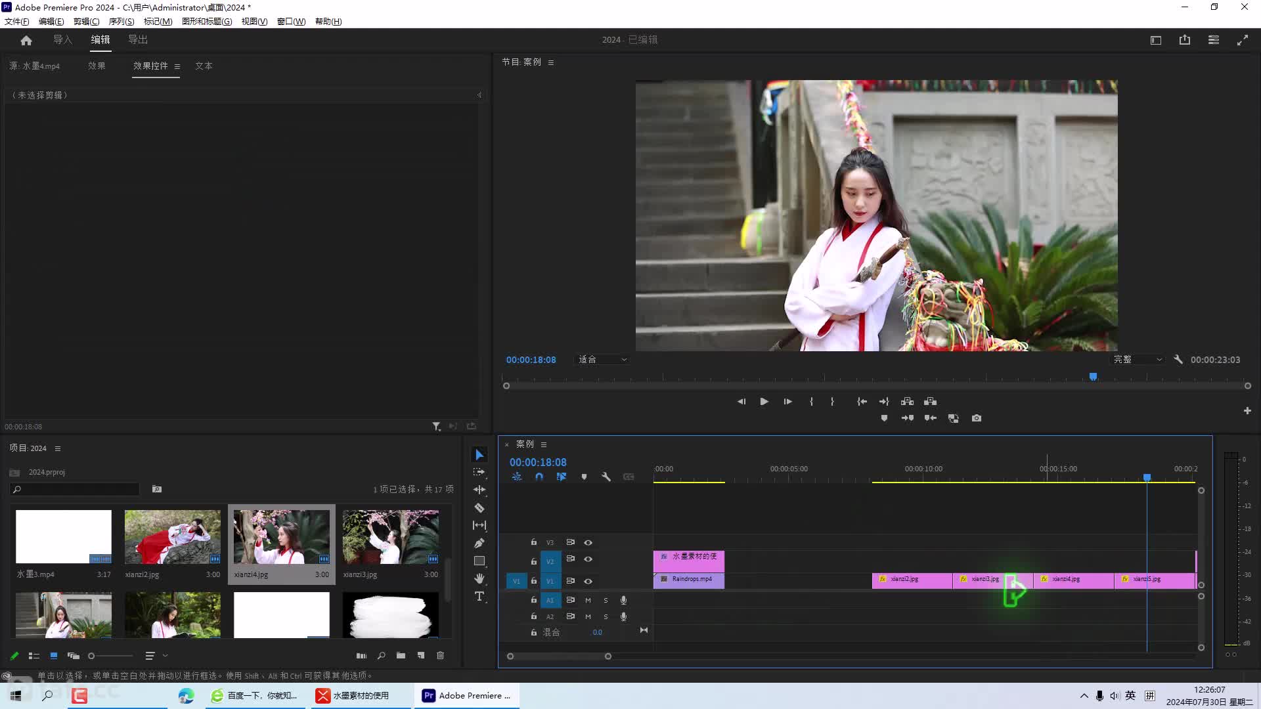Hide the V3 track output eye
The image size is (1261, 709).
(x=588, y=543)
